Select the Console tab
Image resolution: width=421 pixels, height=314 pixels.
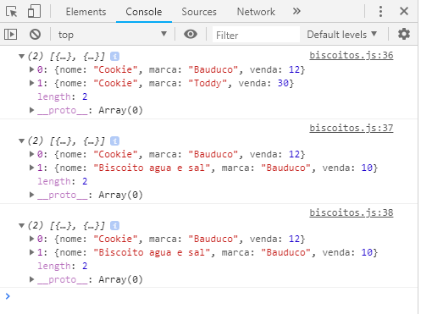144,12
